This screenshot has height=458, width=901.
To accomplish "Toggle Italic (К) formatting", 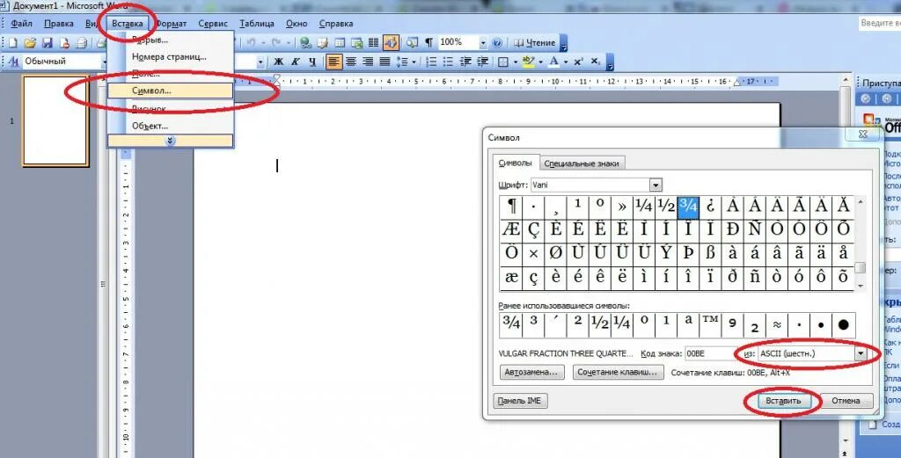I will [x=296, y=62].
